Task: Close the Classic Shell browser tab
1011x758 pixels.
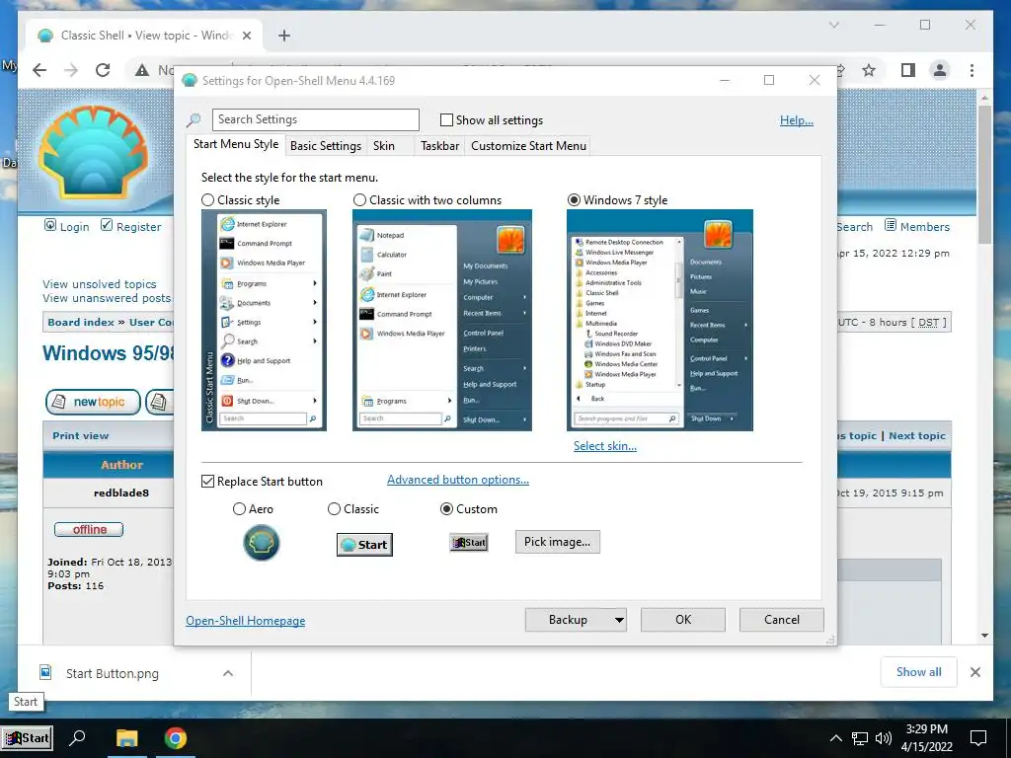Action: click(246, 36)
